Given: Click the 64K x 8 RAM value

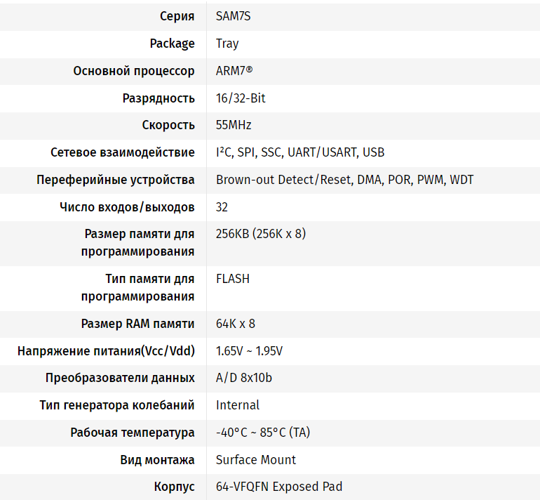Looking at the screenshot, I should click(236, 324).
